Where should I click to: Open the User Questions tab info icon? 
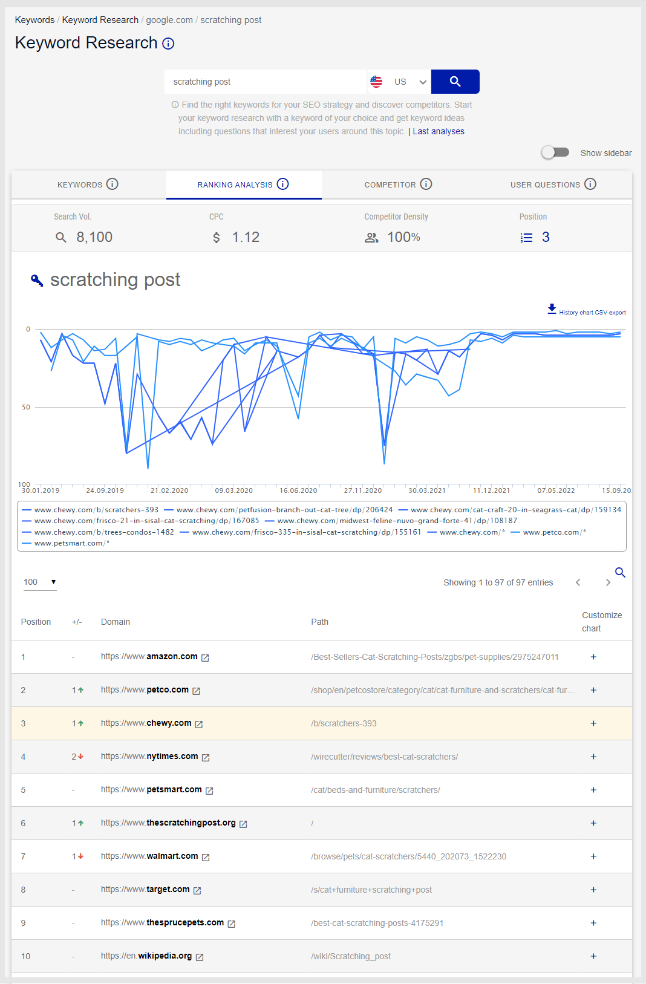[590, 184]
